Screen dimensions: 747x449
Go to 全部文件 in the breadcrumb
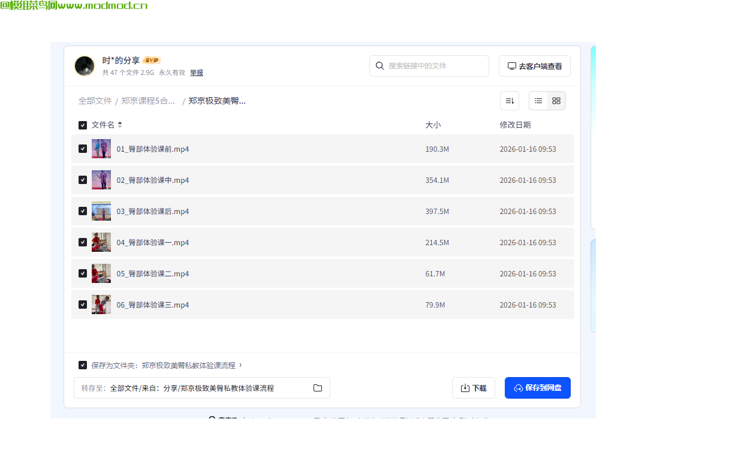[x=95, y=101]
